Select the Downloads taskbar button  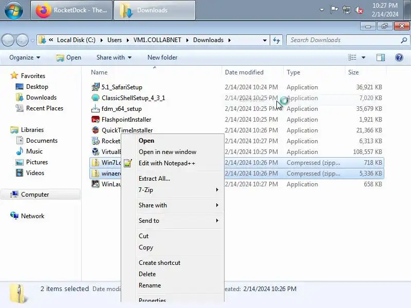click(x=155, y=10)
